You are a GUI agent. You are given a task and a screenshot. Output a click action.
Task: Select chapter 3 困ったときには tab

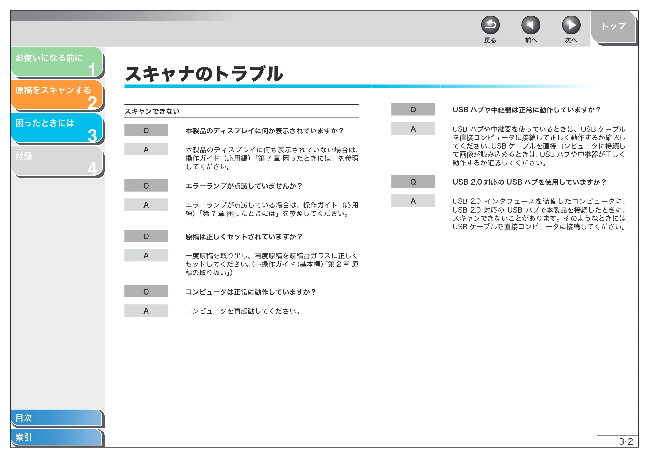pyautogui.click(x=57, y=128)
